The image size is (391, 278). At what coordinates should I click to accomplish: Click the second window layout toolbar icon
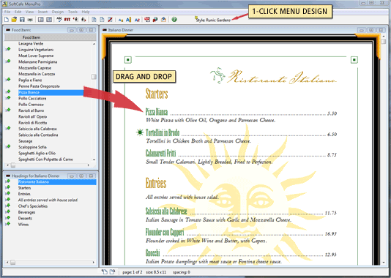click(x=49, y=20)
